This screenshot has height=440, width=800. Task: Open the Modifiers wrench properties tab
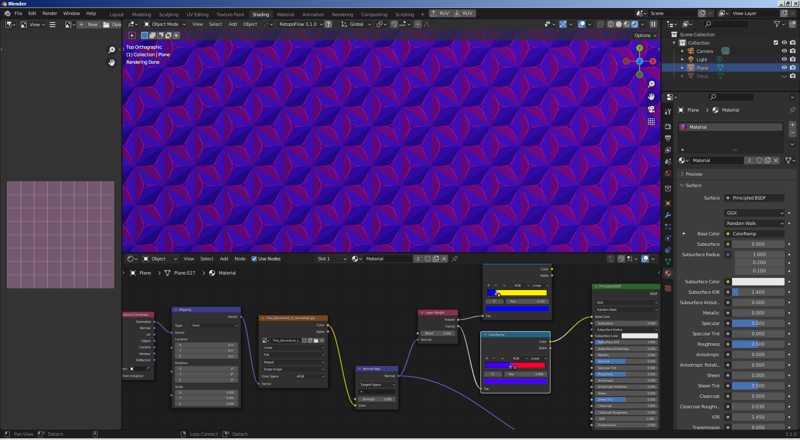[668, 215]
